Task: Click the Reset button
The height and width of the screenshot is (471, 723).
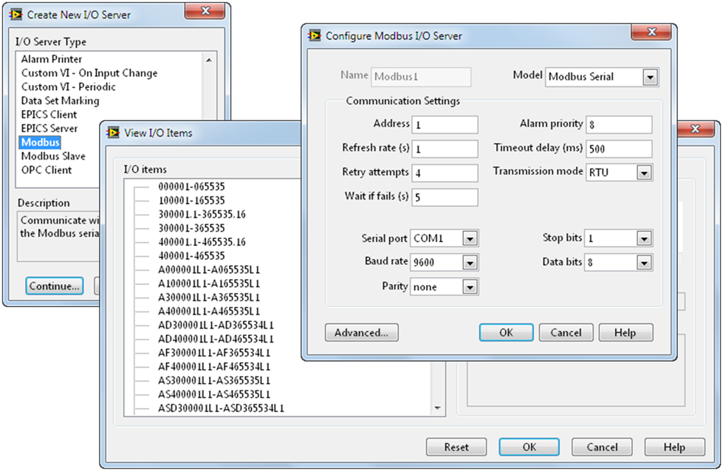Action: (456, 447)
